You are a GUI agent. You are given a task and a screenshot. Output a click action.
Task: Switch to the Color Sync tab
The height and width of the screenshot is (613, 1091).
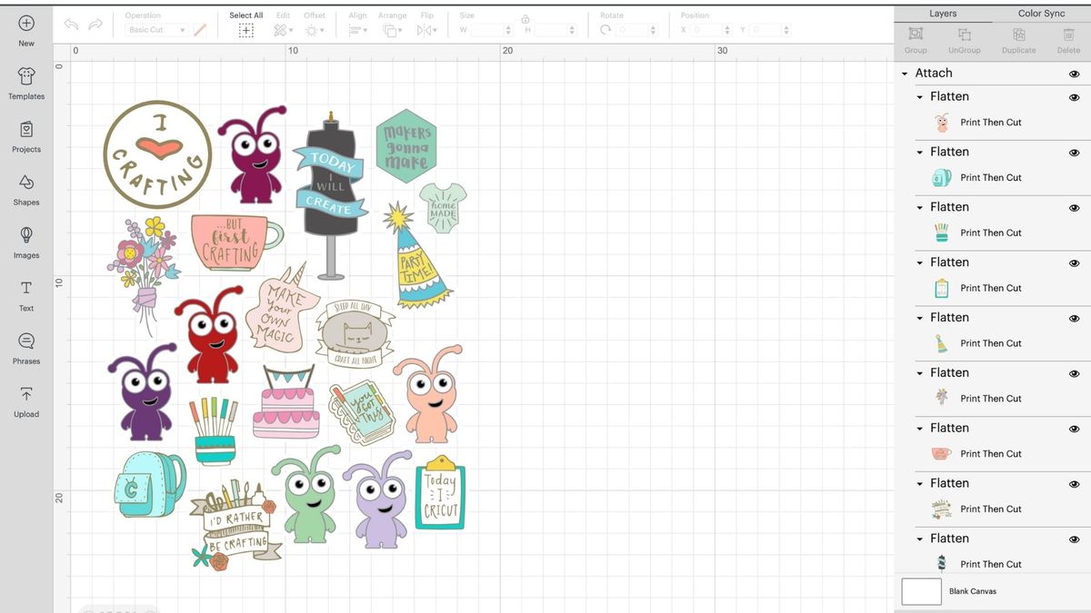click(x=1042, y=13)
